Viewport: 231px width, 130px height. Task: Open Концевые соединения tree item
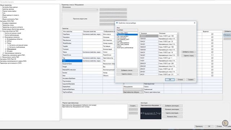(x=9, y=23)
